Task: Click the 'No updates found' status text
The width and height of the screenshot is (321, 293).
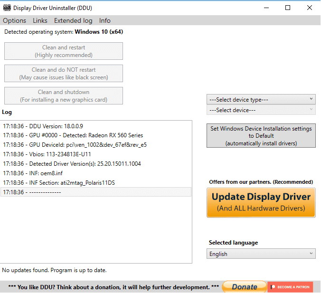Action: [x=54, y=270]
